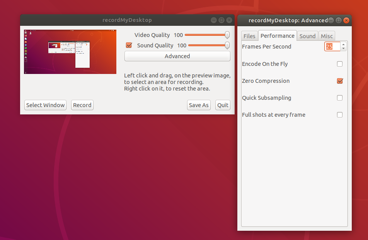Click the Video Quality label
The width and height of the screenshot is (368, 240).
[x=152, y=35]
